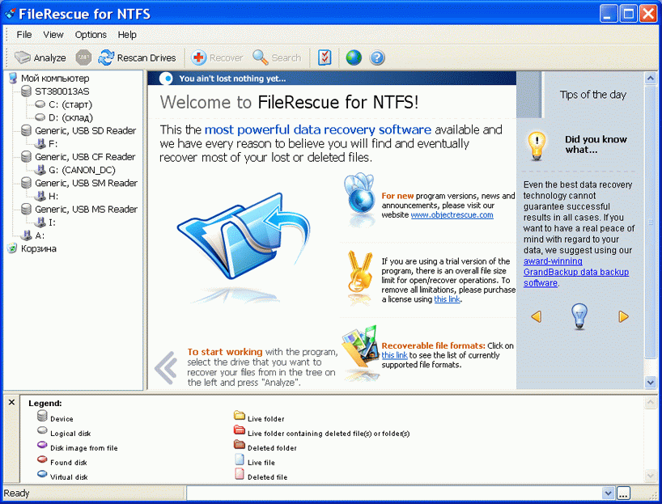
Task: Click the Live folder legend icon
Action: 240,415
